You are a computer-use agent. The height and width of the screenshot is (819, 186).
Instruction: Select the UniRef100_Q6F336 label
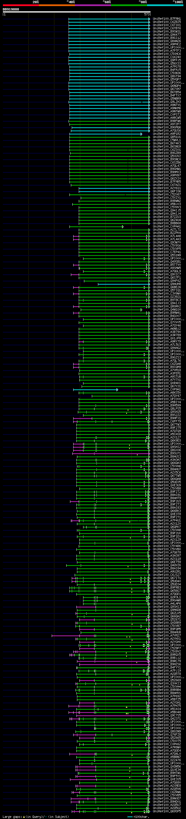(167, 191)
